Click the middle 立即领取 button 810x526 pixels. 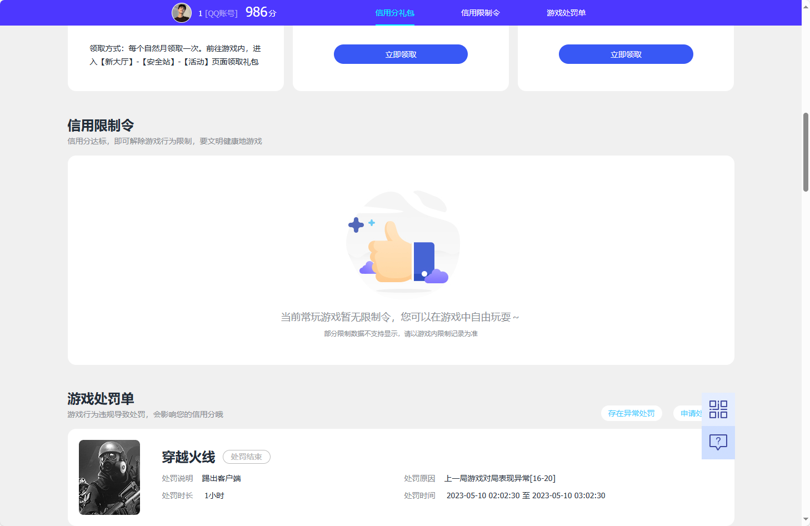pyautogui.click(x=400, y=54)
